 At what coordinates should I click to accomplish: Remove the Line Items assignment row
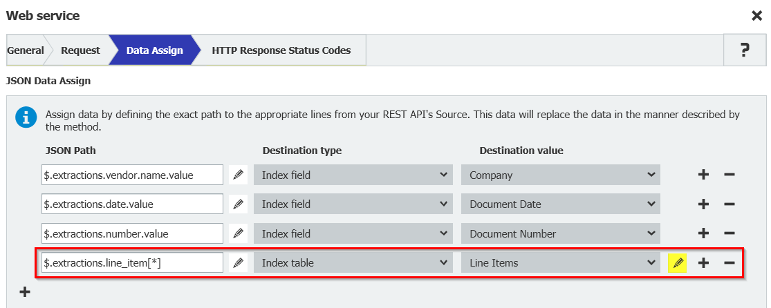tap(730, 263)
